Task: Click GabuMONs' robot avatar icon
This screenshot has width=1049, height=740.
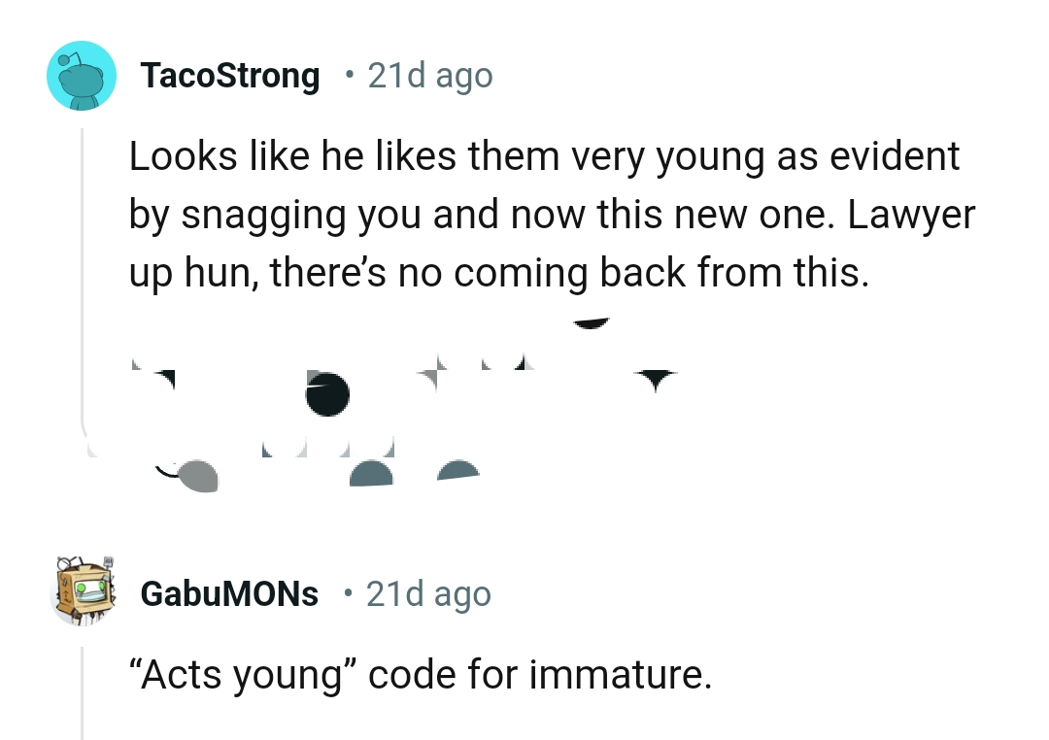Action: click(x=84, y=592)
